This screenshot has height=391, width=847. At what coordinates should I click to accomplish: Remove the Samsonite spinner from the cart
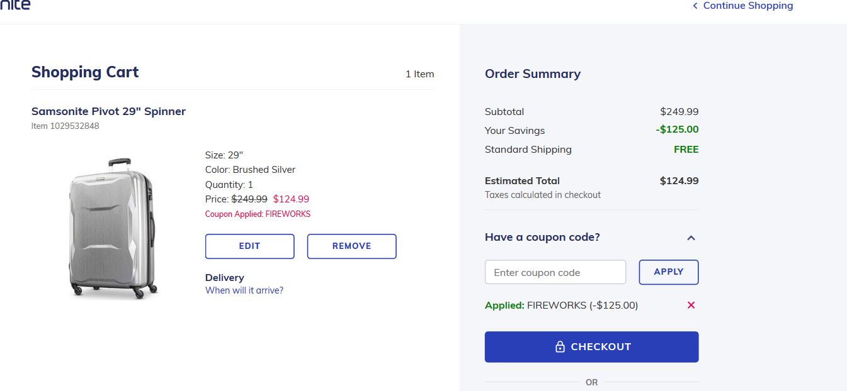pos(351,246)
